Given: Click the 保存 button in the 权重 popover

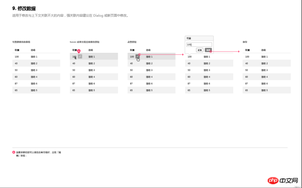Looking at the screenshot, I should tap(208, 50).
